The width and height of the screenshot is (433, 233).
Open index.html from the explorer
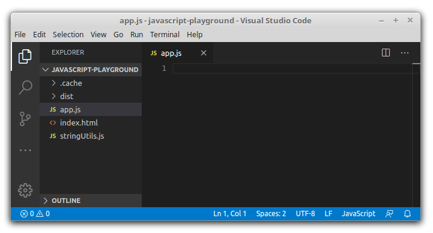(91, 123)
